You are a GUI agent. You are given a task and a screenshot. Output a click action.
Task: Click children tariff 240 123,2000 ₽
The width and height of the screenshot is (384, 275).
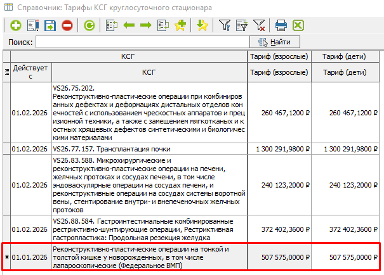[345, 185]
